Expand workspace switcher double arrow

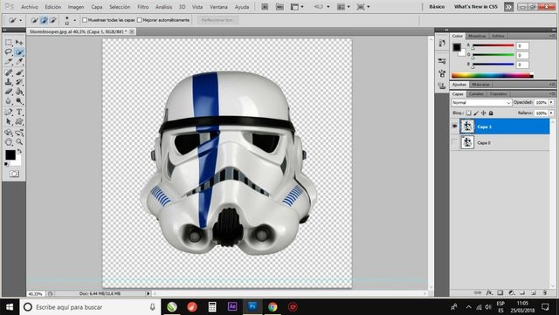coord(508,7)
